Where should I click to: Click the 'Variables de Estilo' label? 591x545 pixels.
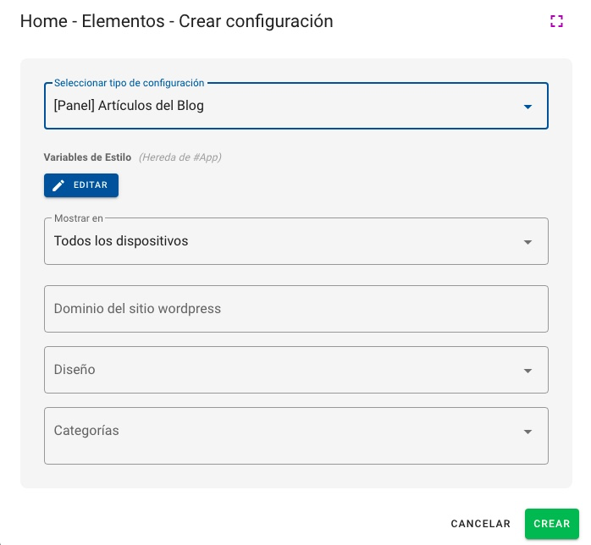[x=87, y=157]
